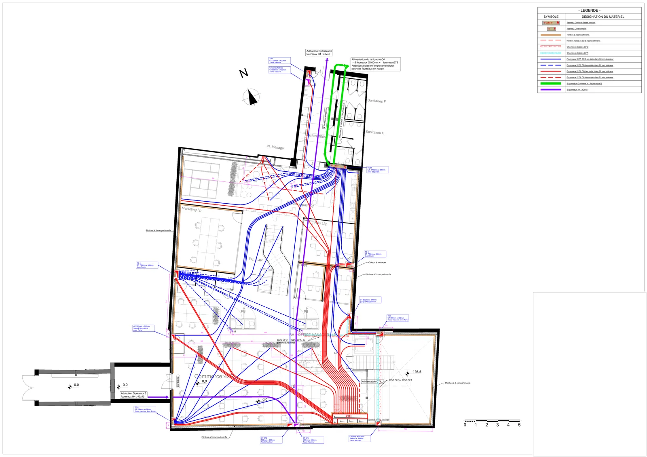Click the graphic scale bar 0 to 5

point(492,423)
